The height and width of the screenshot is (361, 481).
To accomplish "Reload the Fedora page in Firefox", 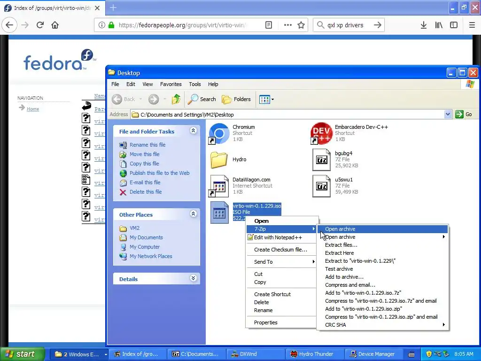I will [40, 25].
